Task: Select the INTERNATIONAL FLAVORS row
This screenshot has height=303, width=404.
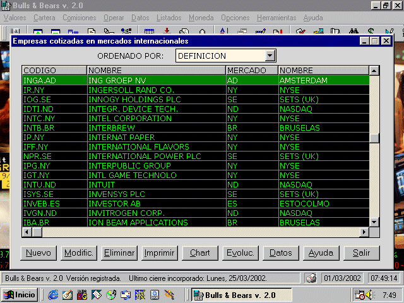Action: 196,147
